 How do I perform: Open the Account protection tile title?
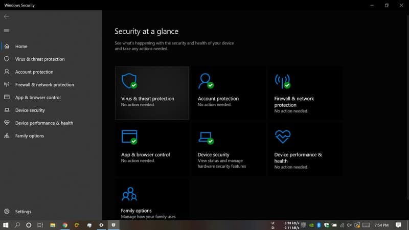(x=218, y=99)
